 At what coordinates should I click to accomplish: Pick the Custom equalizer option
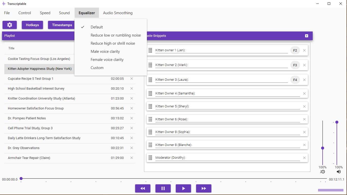pos(111,68)
